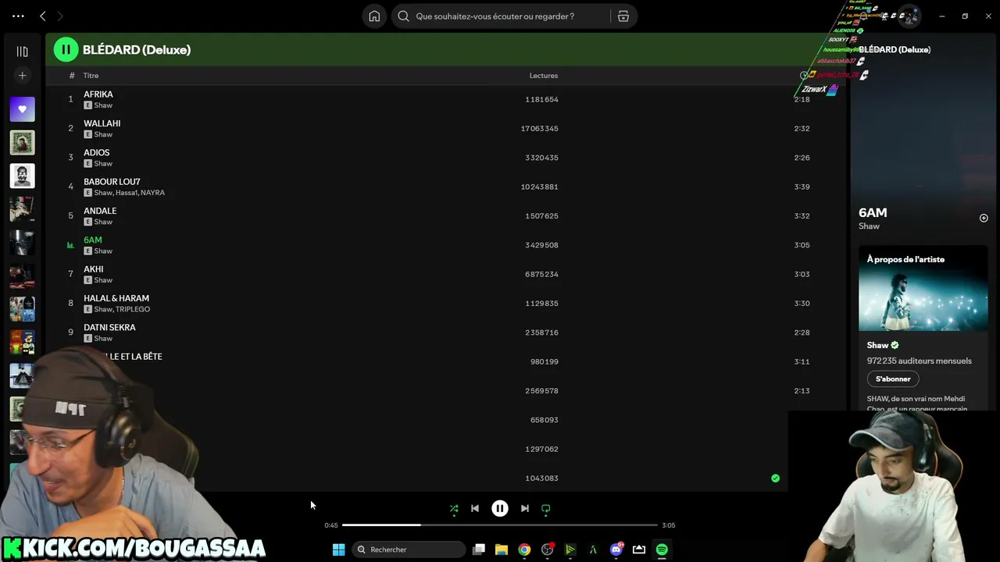
Task: Open the Browse icon in the search bar
Action: pos(623,16)
